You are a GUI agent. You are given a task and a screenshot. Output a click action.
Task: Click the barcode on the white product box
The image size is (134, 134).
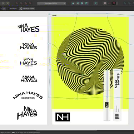point(117,116)
